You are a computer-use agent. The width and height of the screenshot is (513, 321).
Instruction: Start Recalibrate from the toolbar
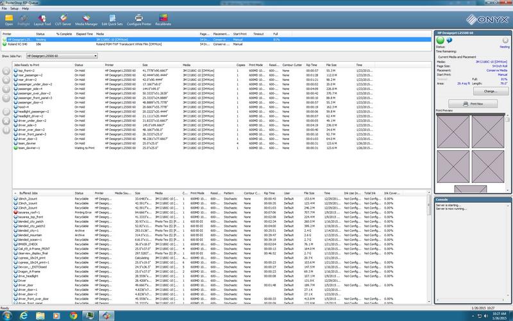164,20
